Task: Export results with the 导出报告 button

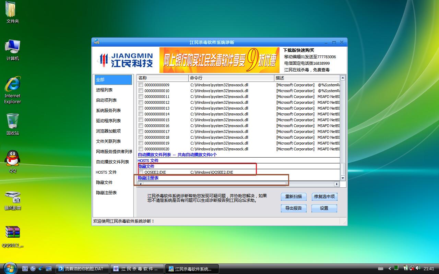Action: pos(294,208)
